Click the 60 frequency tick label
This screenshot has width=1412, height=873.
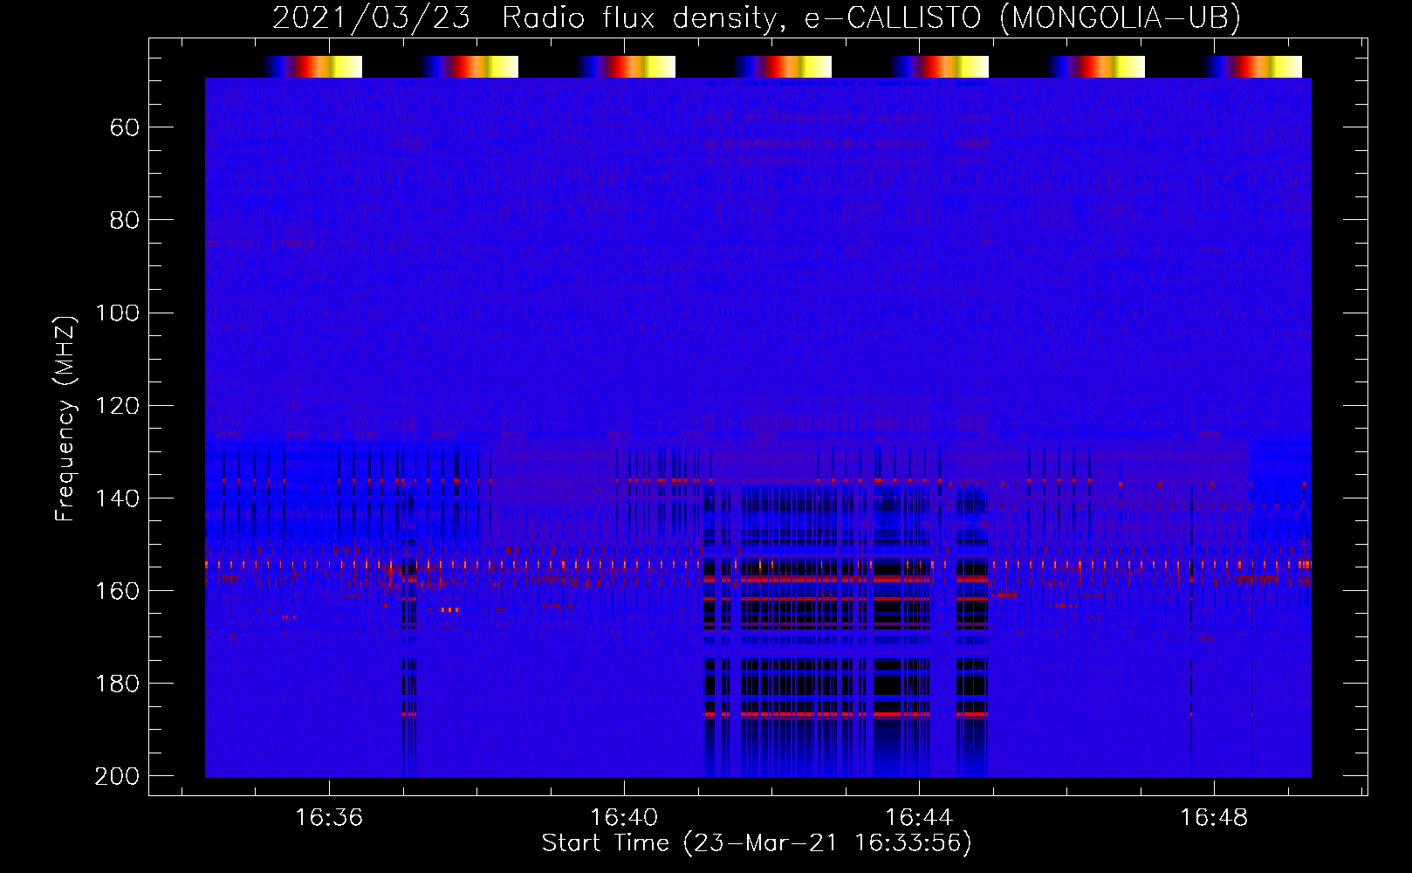coord(125,127)
